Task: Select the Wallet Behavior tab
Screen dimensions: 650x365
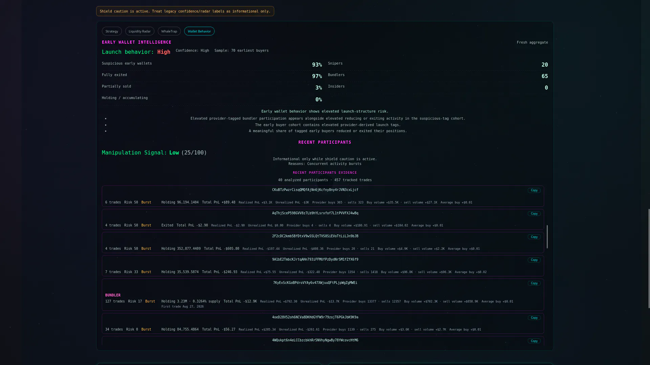Action: click(199, 31)
